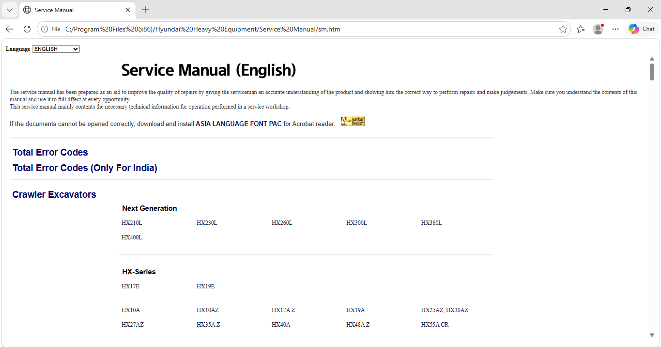Click the HX-Series section heading
661x347 pixels.
pos(139,272)
